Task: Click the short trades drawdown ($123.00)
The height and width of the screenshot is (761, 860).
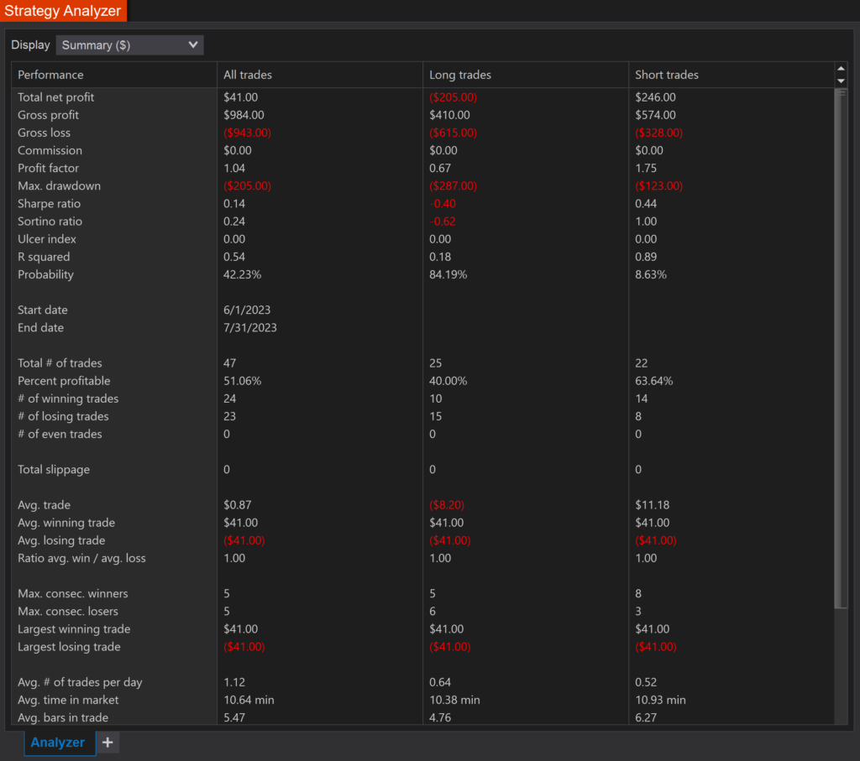Action: (x=658, y=185)
